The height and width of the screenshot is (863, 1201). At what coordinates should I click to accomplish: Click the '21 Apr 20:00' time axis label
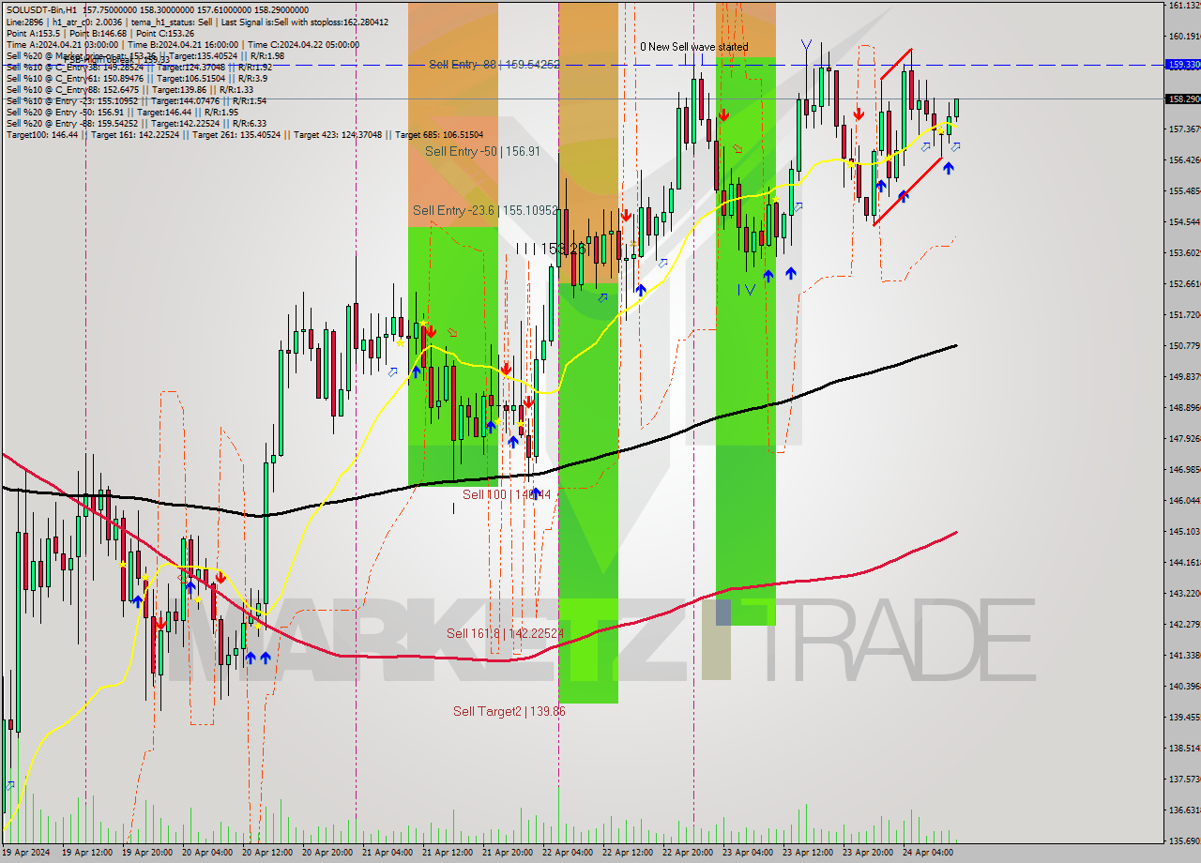click(508, 853)
